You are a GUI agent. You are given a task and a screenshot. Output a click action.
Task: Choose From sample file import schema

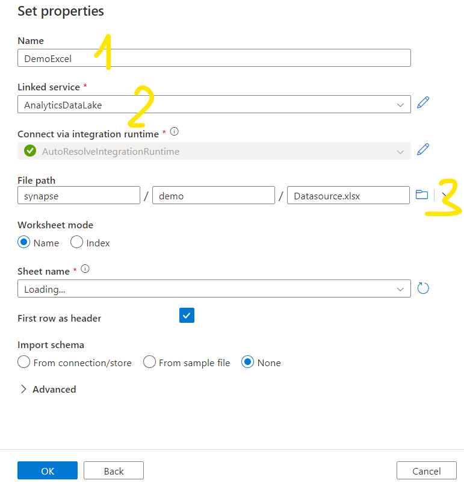click(149, 362)
